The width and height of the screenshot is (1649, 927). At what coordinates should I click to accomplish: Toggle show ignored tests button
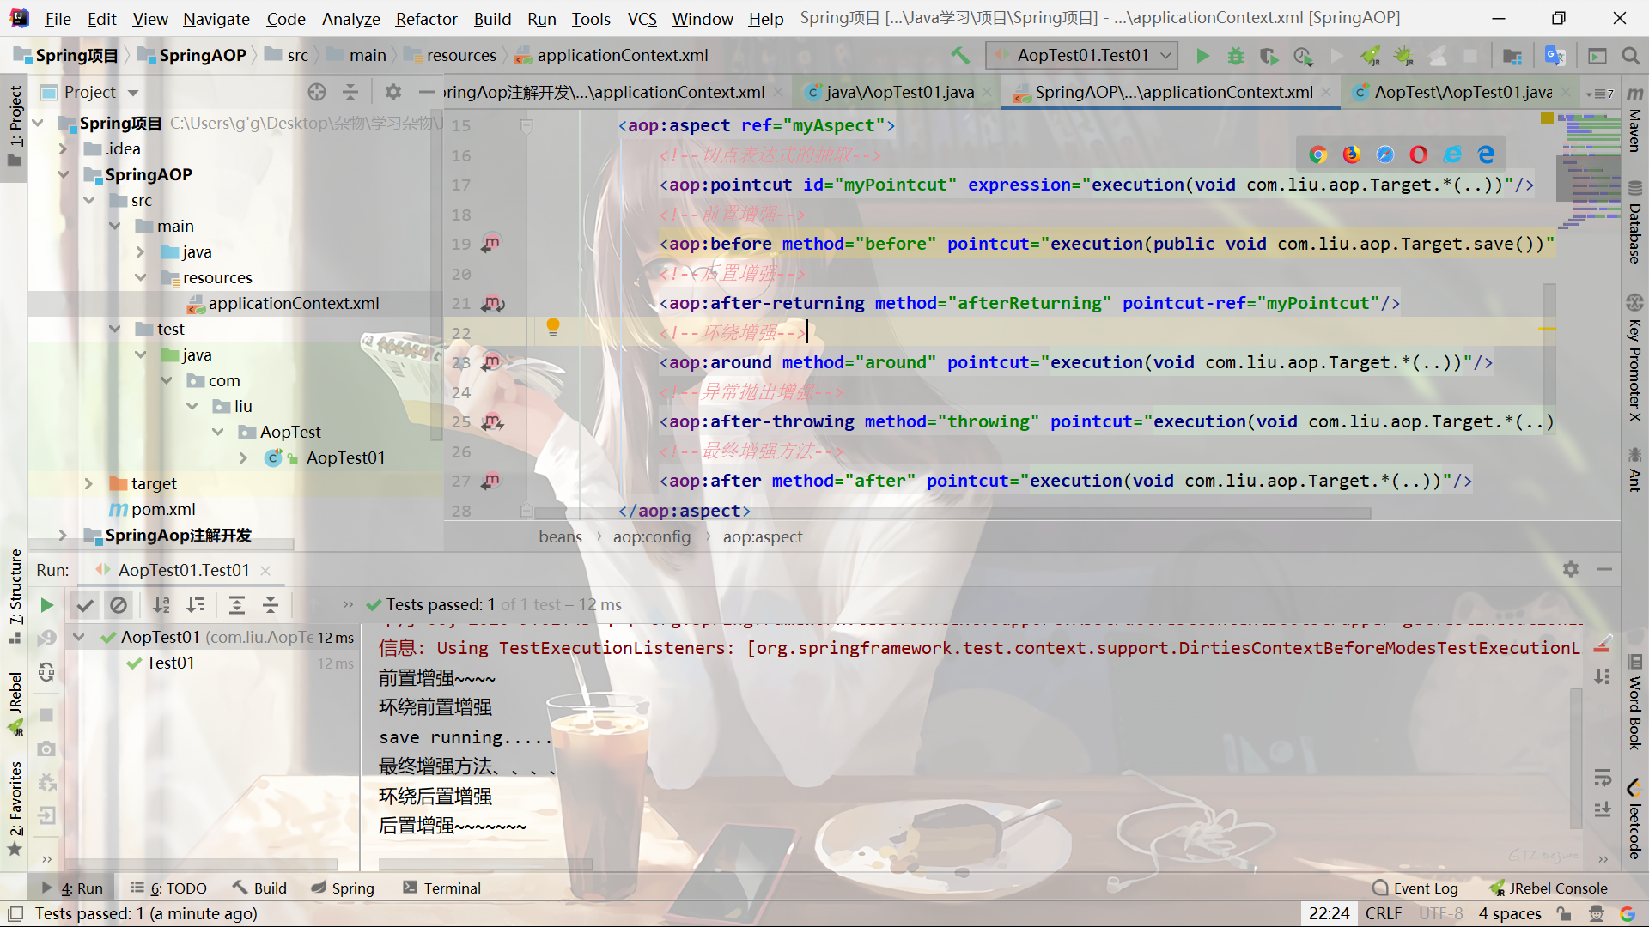click(119, 605)
